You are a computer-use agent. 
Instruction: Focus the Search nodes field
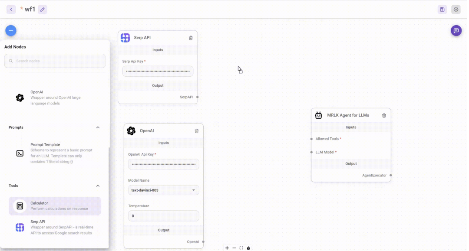coord(55,61)
